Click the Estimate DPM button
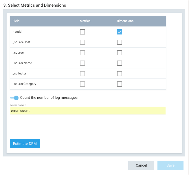The width and height of the screenshot is (189, 175). (x=25, y=144)
